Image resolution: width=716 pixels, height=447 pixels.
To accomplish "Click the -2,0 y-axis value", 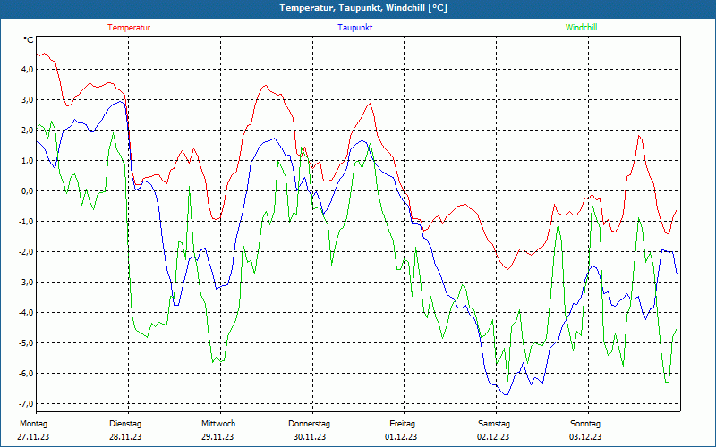I will (x=26, y=251).
